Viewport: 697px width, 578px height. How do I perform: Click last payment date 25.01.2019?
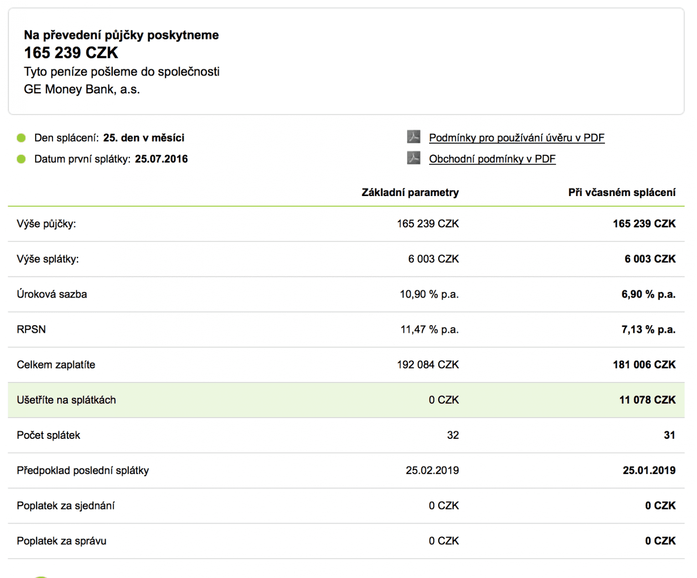click(x=649, y=471)
